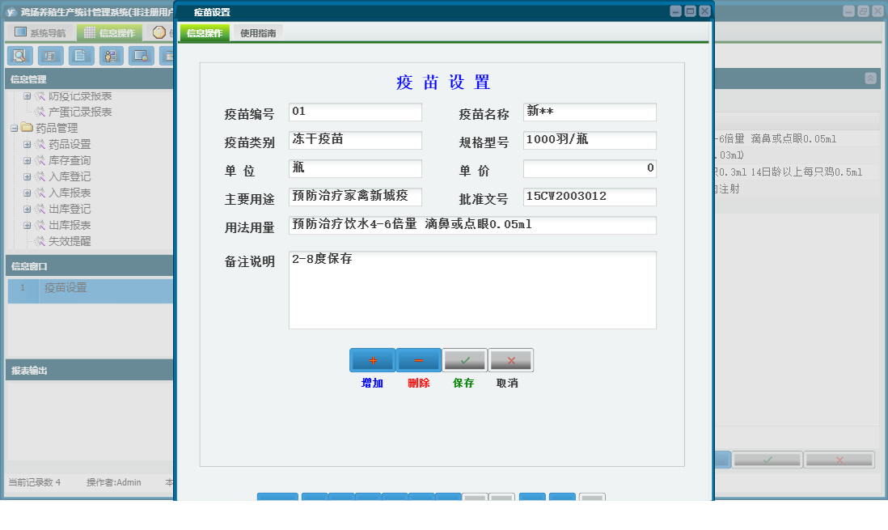The height and width of the screenshot is (530, 888).
Task: Select the 信息操作 tab in the vaccine dialog
Action: 206,33
